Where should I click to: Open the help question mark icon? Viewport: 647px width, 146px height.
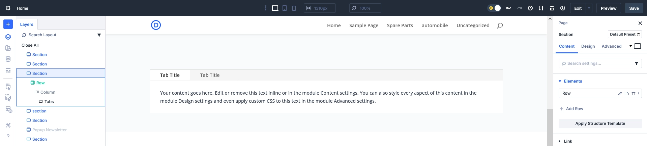coord(8,136)
